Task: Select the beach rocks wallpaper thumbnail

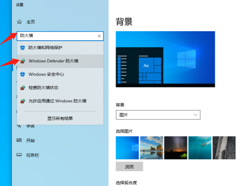Action: click(x=151, y=148)
